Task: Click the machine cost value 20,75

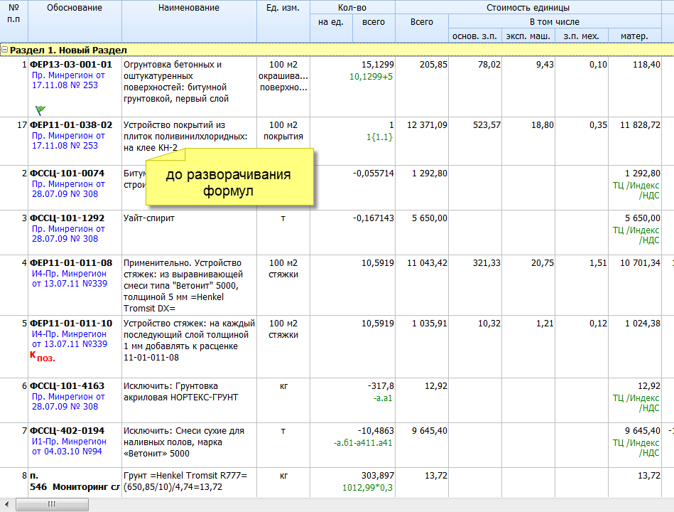Action: 543,263
